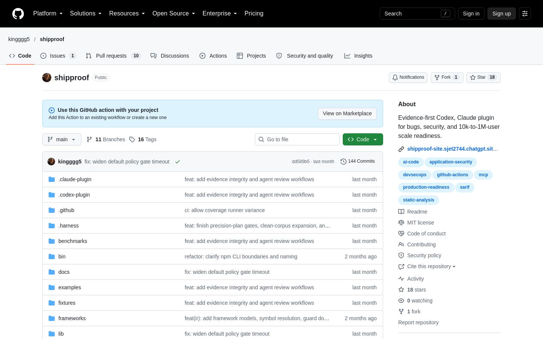Switch to the Pull requests tab
The height and width of the screenshot is (339, 543).
[114, 56]
